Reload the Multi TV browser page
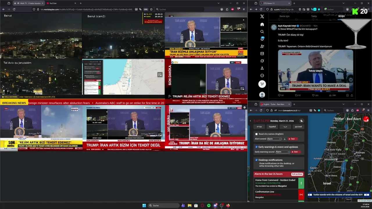Screen dimensions: 372x209 pyautogui.click(x=14, y=9)
